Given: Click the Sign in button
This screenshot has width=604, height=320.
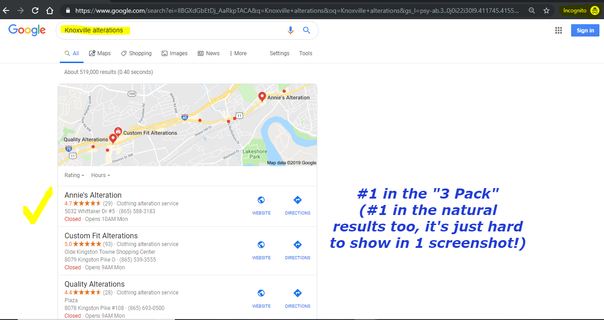Looking at the screenshot, I should (585, 31).
